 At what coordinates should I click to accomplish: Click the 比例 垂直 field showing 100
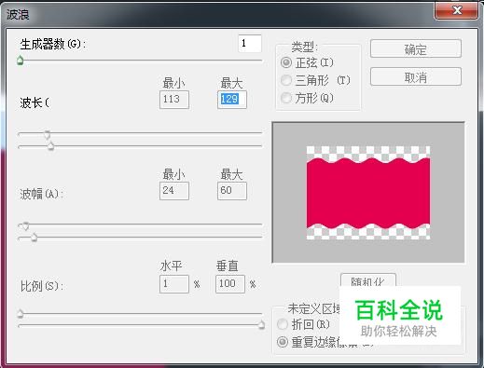point(230,284)
